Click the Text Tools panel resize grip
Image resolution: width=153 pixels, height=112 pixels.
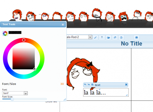tap(65, 99)
